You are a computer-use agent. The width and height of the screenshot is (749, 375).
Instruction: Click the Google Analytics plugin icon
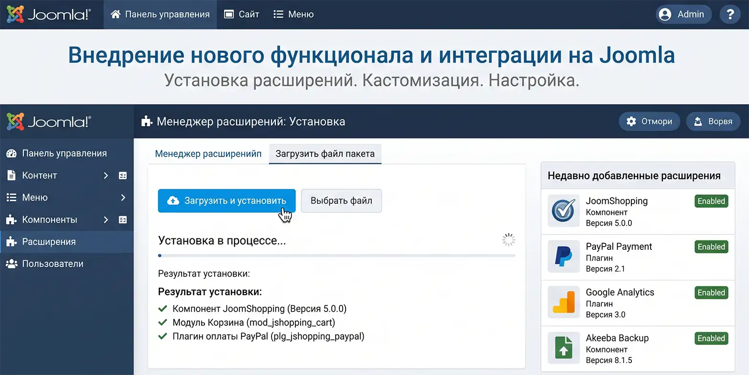pyautogui.click(x=563, y=302)
